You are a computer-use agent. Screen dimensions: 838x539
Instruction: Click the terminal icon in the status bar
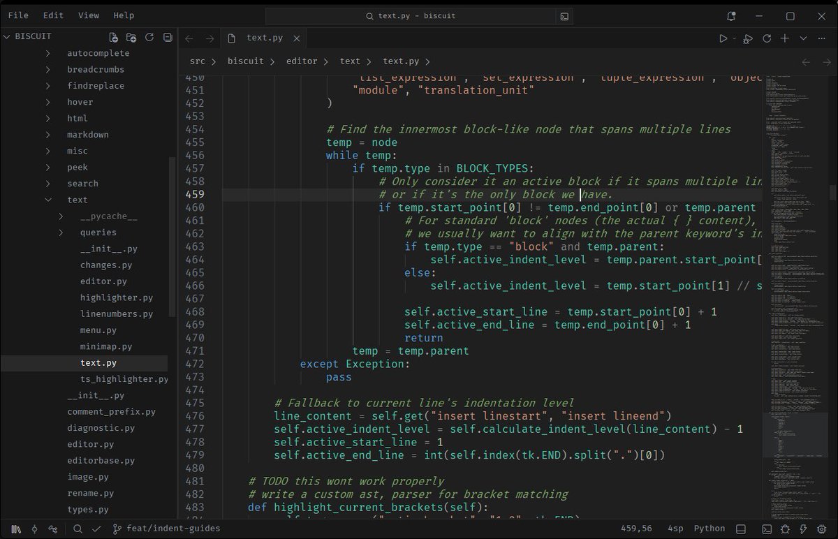766,529
